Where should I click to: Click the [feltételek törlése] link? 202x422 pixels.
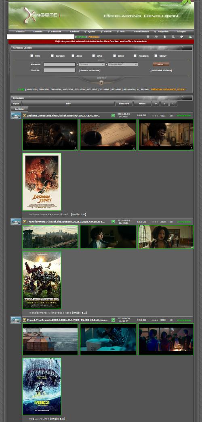click(161, 70)
